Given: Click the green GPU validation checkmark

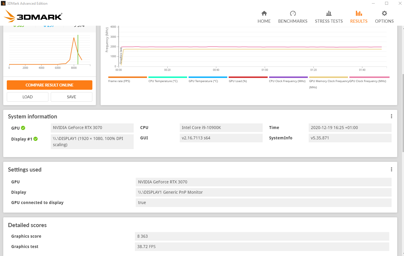Looking at the screenshot, I should point(23,128).
